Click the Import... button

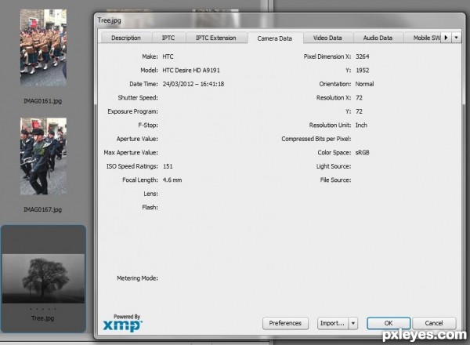(x=332, y=323)
